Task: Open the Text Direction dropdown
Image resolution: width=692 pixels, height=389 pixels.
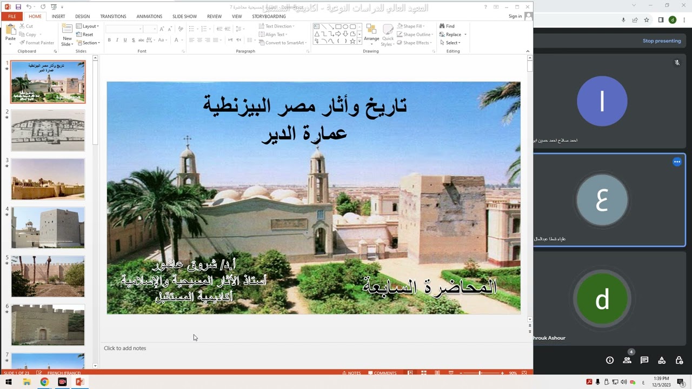Action: 276,26
